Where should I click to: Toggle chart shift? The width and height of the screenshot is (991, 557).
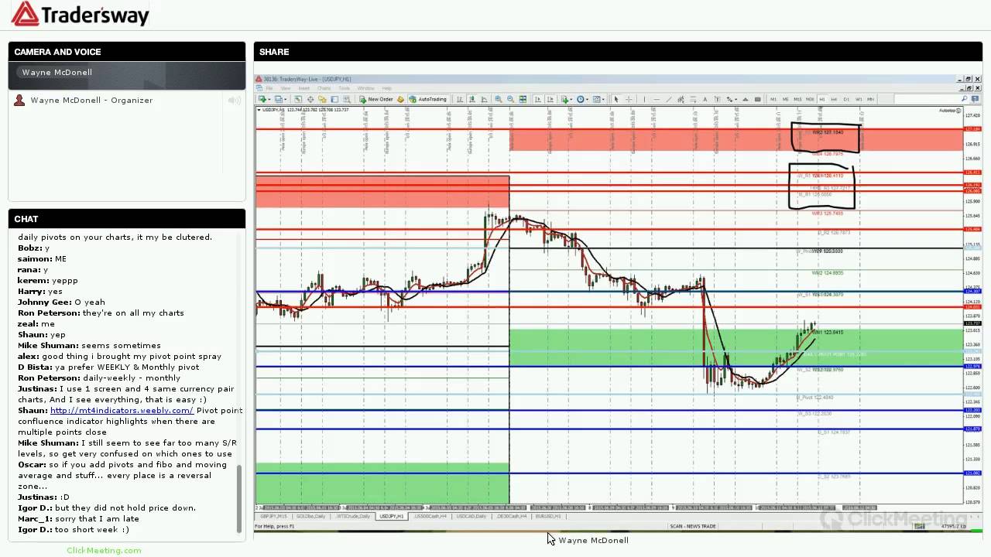[x=550, y=99]
